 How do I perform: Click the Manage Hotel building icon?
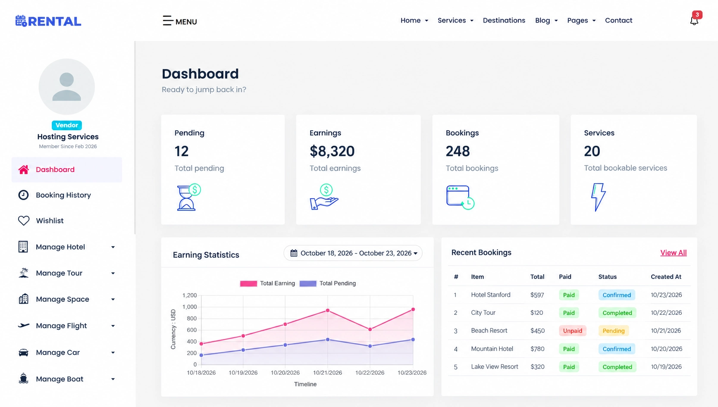pos(23,247)
